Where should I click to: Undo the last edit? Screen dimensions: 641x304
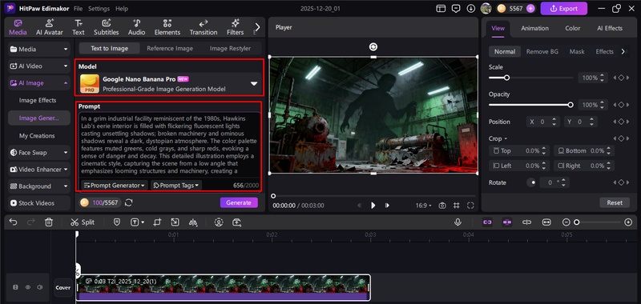coord(13,222)
